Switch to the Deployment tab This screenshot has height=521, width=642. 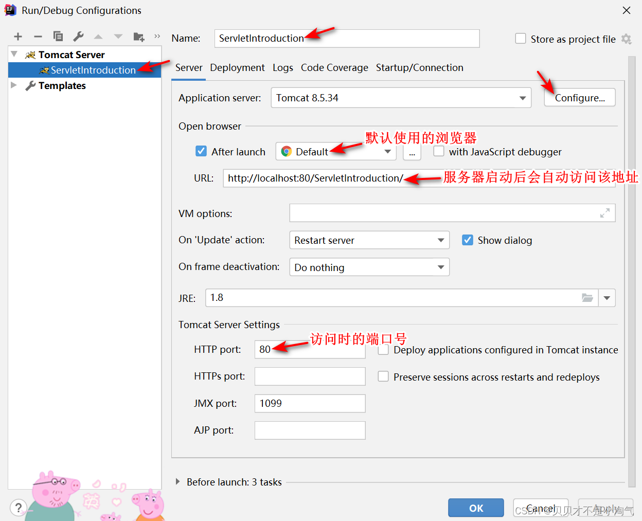[x=237, y=68]
